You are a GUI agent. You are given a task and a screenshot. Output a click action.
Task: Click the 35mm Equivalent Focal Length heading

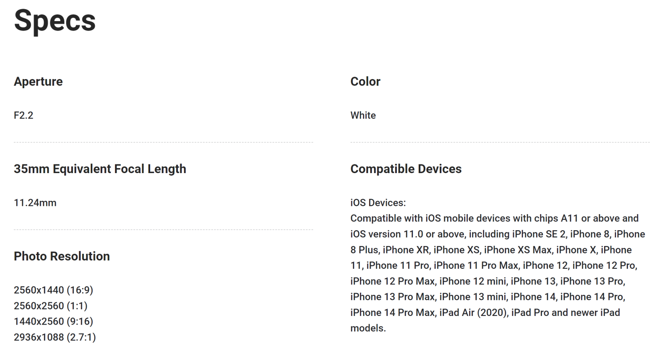point(100,169)
